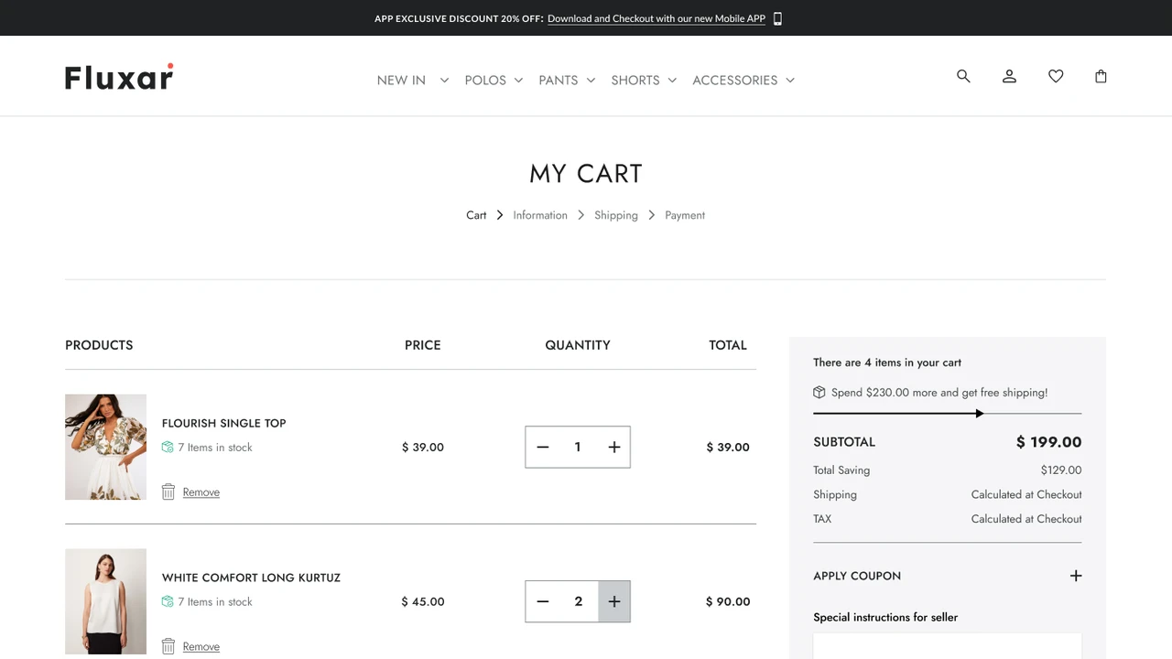Click subtotal amount $ 199.00

coord(1048,442)
